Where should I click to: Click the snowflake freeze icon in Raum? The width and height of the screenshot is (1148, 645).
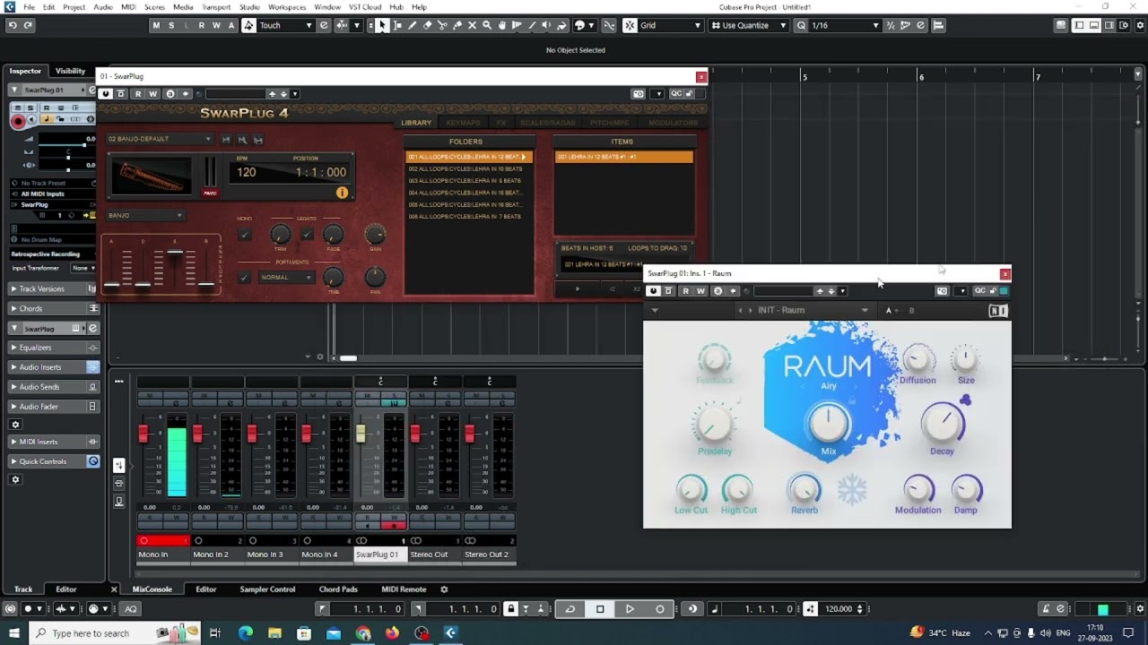852,489
